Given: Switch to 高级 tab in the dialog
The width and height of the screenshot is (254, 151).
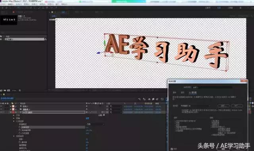Looking at the screenshot, I should tap(183, 93).
